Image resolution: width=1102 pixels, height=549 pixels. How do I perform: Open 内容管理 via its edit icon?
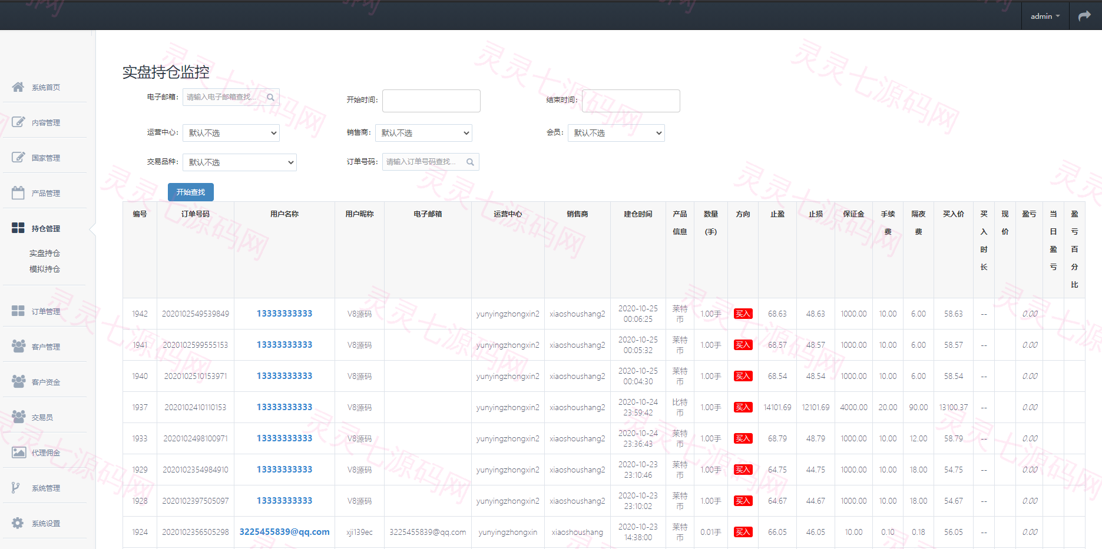pos(18,122)
